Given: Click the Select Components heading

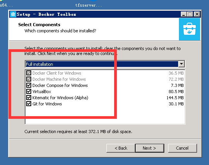Looking at the screenshot, I should pyautogui.click(x=39, y=25).
